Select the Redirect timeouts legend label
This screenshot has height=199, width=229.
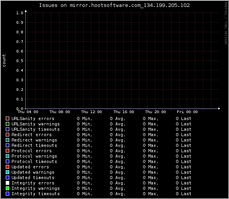[x=34, y=145]
